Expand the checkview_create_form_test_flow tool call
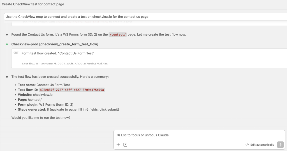287x151 pixels. (x=55, y=44)
